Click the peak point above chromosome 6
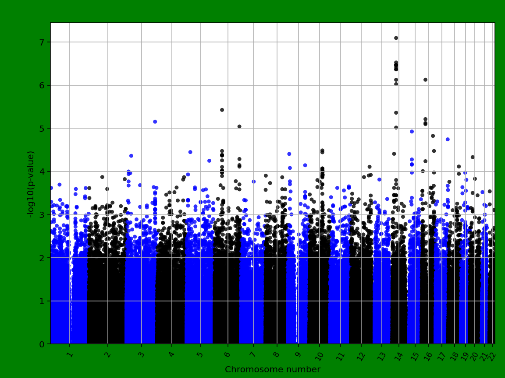The width and height of the screenshot is (505, 378). tap(222, 109)
